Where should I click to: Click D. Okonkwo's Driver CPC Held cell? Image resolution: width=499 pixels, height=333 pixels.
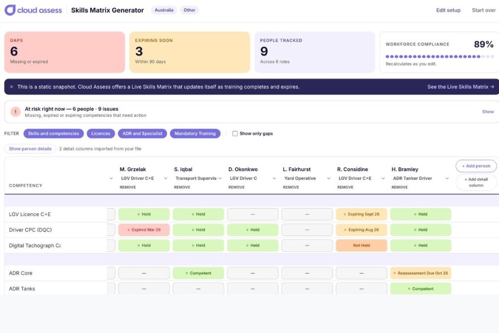pyautogui.click(x=253, y=230)
